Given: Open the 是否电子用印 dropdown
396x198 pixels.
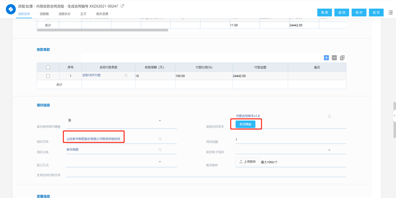Looking at the screenshot, I should (x=329, y=150).
